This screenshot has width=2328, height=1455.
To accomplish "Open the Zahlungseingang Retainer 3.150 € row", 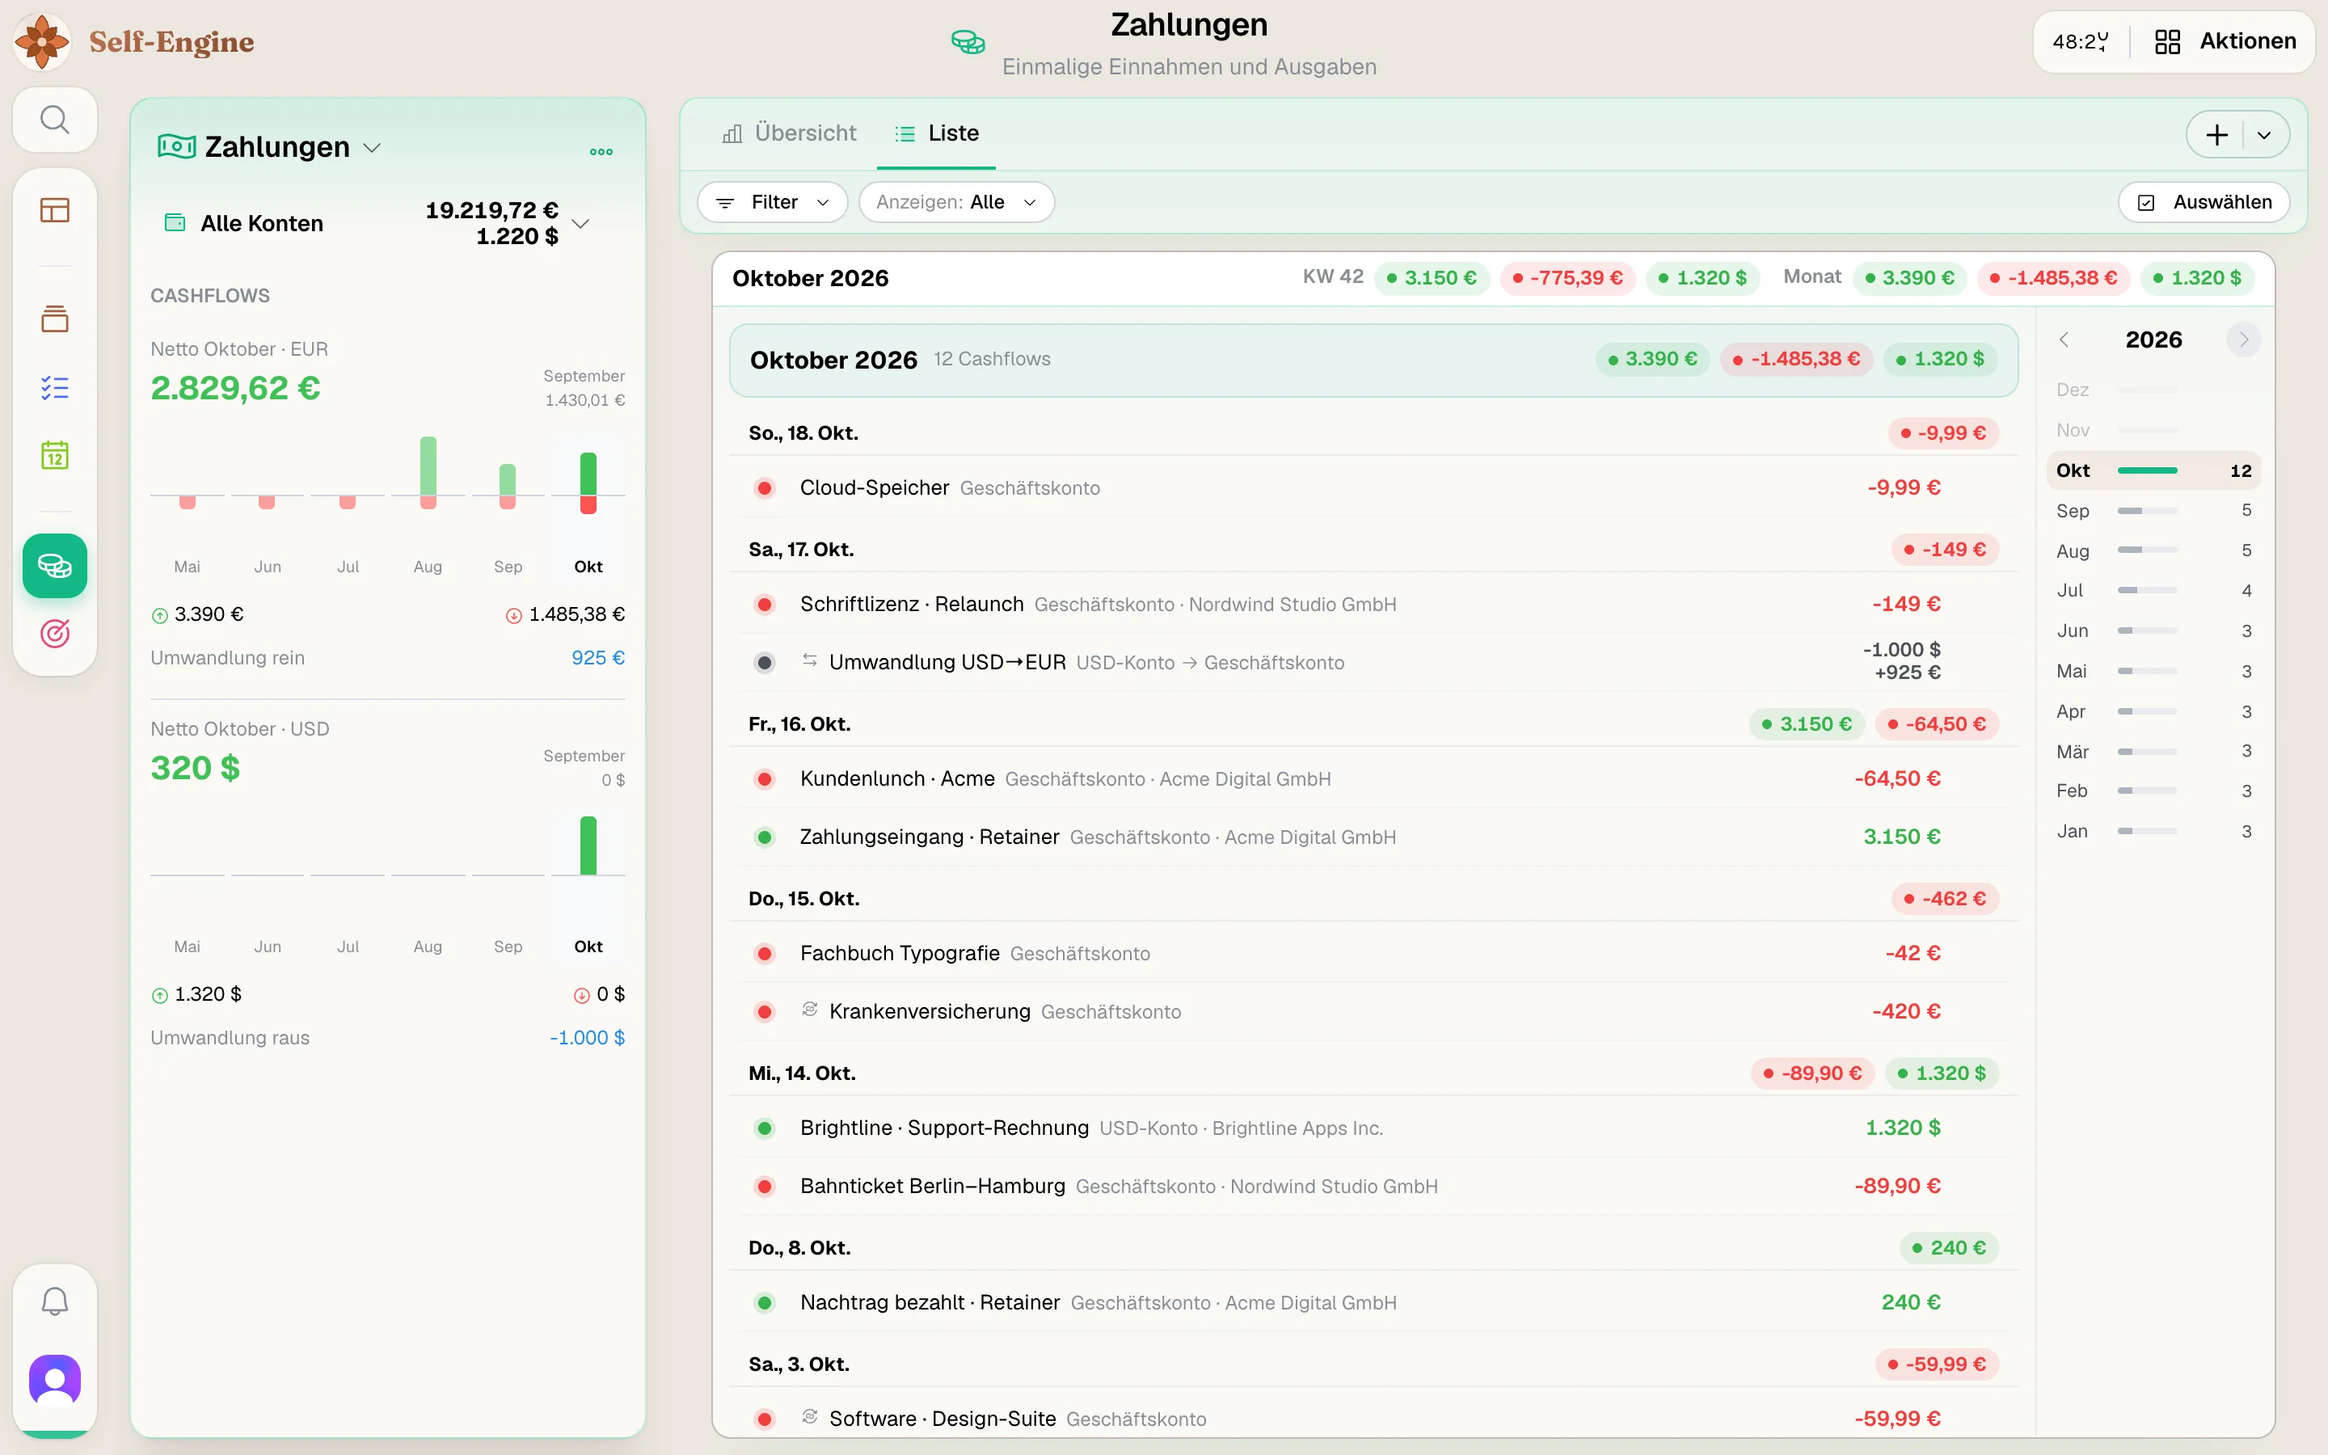I will (x=1373, y=837).
